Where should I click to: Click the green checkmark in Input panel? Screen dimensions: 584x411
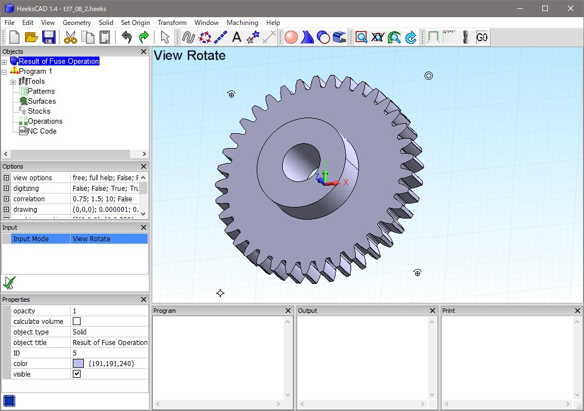[9, 282]
